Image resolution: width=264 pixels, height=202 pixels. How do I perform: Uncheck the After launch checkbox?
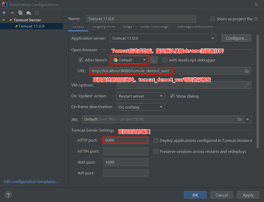tap(81, 60)
